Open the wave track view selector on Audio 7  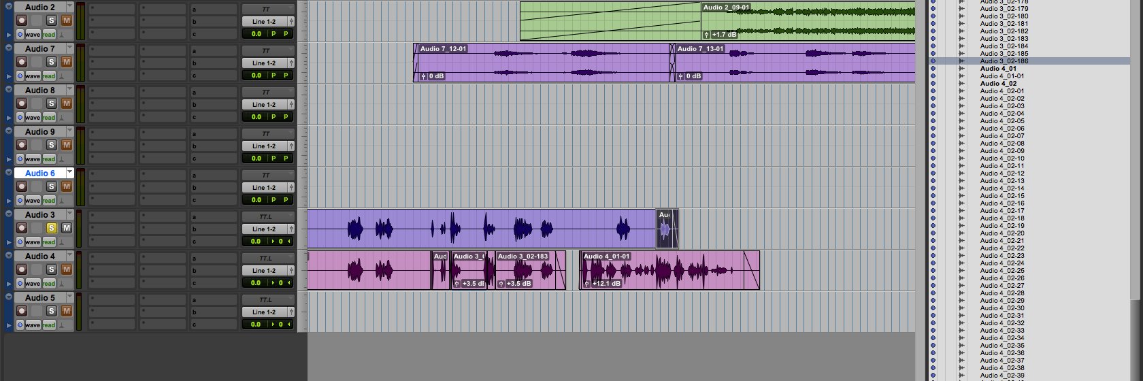click(33, 76)
